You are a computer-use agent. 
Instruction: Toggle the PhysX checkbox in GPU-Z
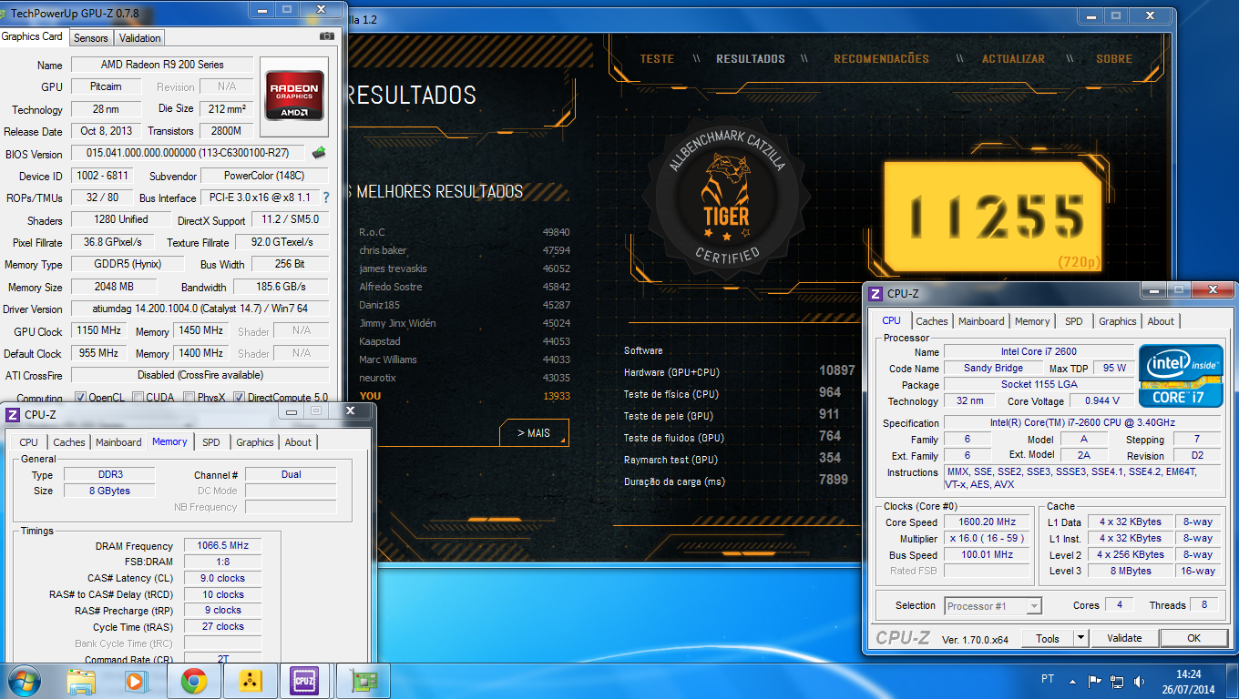coord(188,398)
